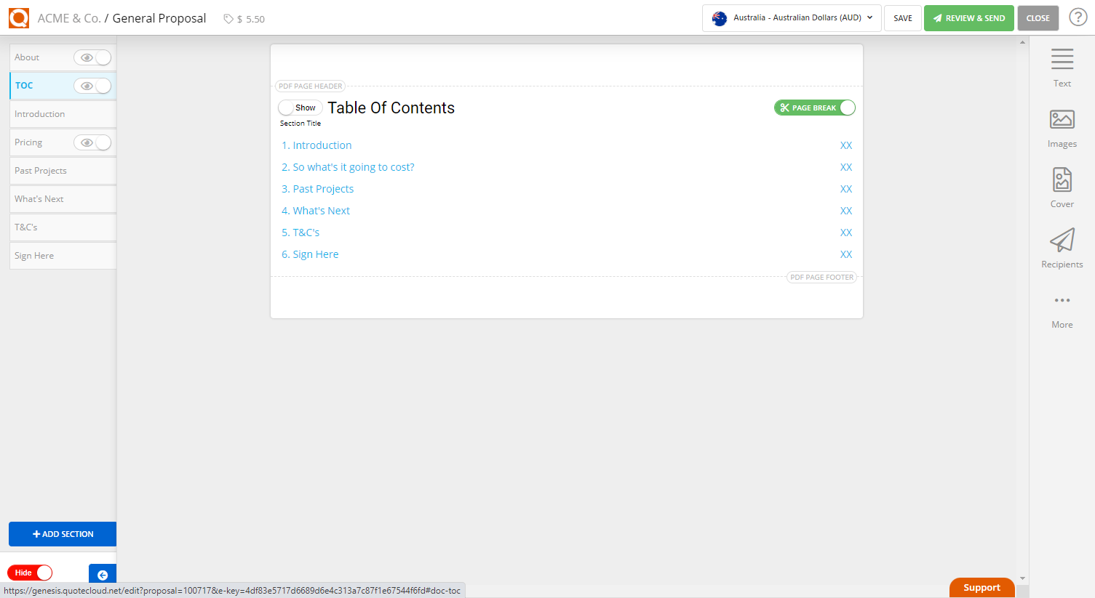This screenshot has height=598, width=1095.
Task: Click the REVIEW & SEND button
Action: 968,18
